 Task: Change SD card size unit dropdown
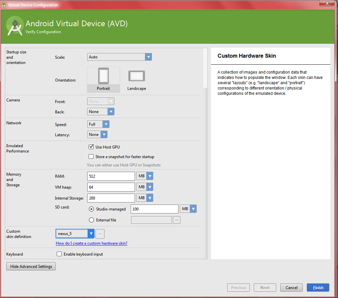(188, 209)
